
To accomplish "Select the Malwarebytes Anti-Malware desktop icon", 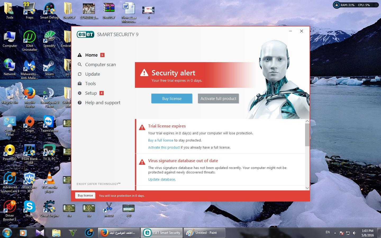I will [29, 69].
